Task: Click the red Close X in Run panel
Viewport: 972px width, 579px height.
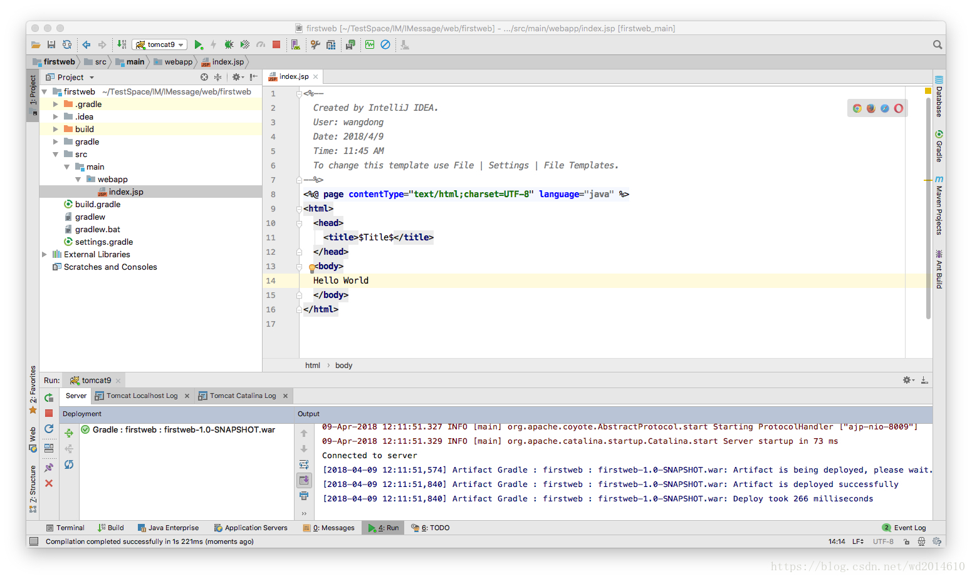Action: click(x=49, y=483)
